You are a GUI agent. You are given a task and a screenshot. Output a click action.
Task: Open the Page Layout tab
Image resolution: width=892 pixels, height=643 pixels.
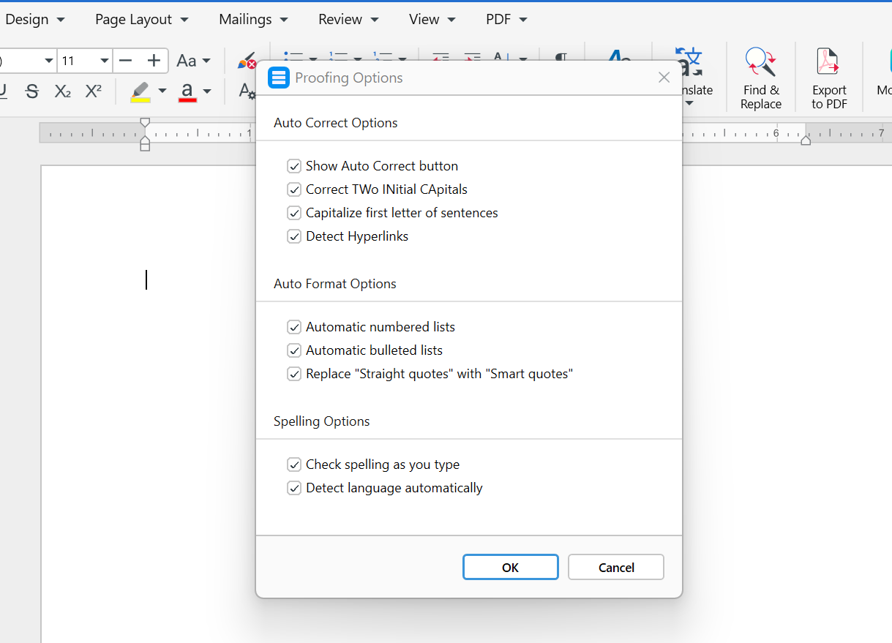[142, 20]
